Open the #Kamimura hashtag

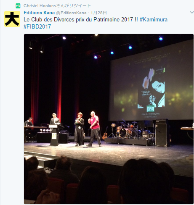pyautogui.click(x=154, y=20)
